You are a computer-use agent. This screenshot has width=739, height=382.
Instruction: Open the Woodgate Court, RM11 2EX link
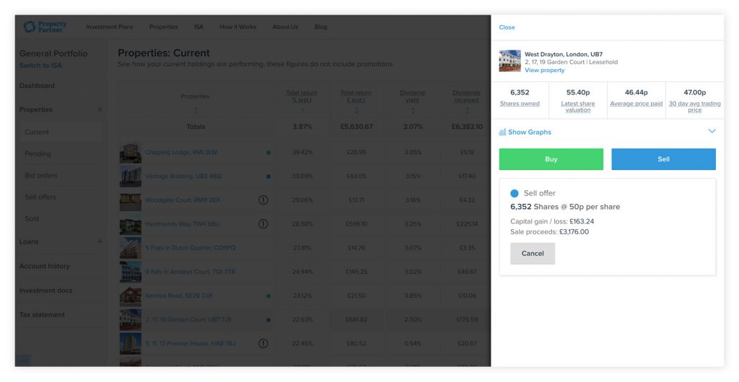pyautogui.click(x=183, y=200)
